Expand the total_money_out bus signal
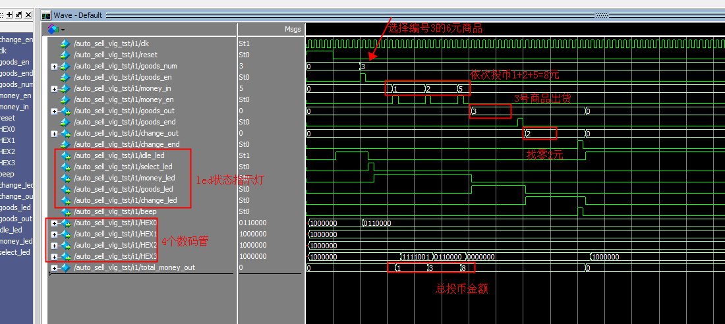 pos(54,268)
